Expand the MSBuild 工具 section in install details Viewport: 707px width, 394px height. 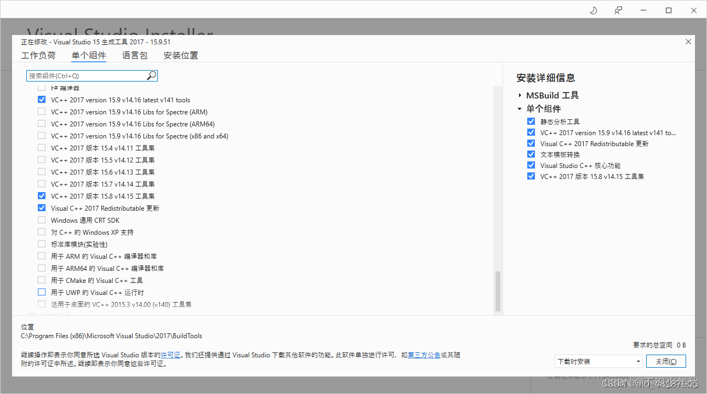pyautogui.click(x=520, y=95)
